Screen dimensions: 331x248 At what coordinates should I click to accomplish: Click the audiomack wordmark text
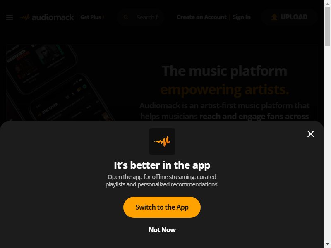pyautogui.click(x=53, y=17)
